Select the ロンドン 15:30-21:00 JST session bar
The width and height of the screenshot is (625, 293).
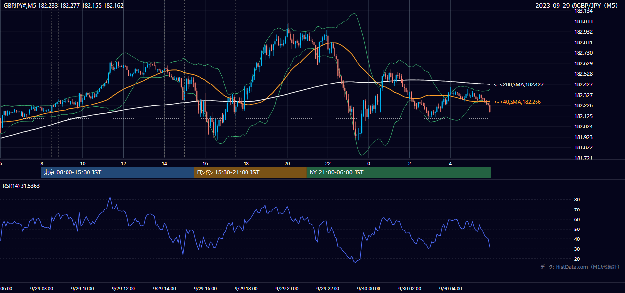(x=250, y=172)
